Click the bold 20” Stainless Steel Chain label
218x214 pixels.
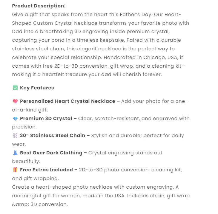(x=53, y=136)
